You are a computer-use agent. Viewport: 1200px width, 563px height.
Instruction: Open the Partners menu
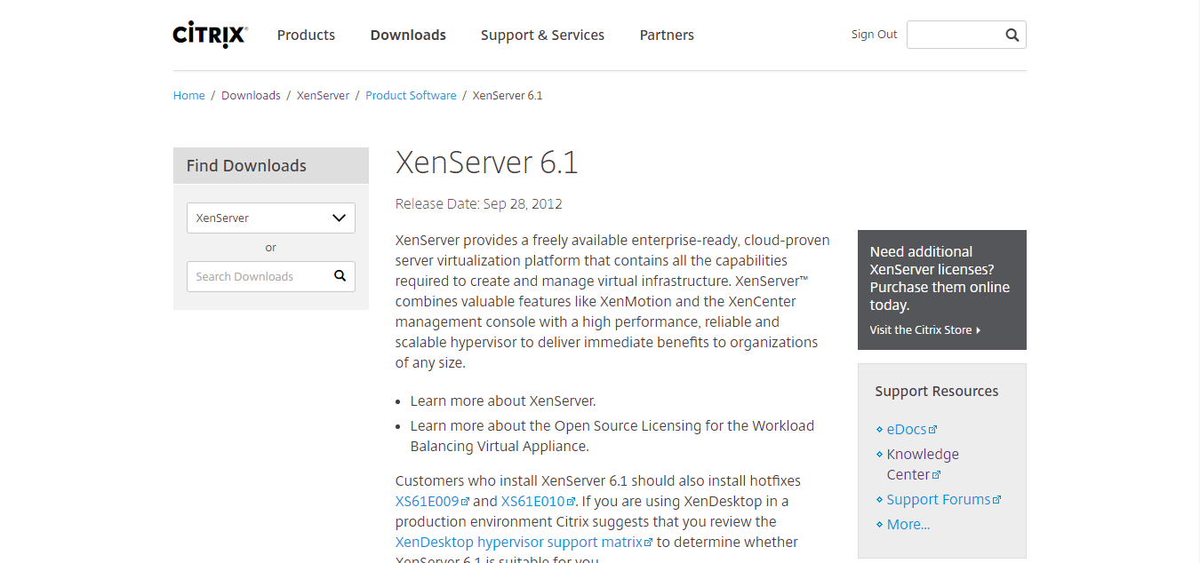[667, 36]
